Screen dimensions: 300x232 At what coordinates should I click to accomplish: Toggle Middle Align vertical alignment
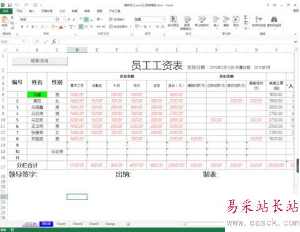point(86,19)
